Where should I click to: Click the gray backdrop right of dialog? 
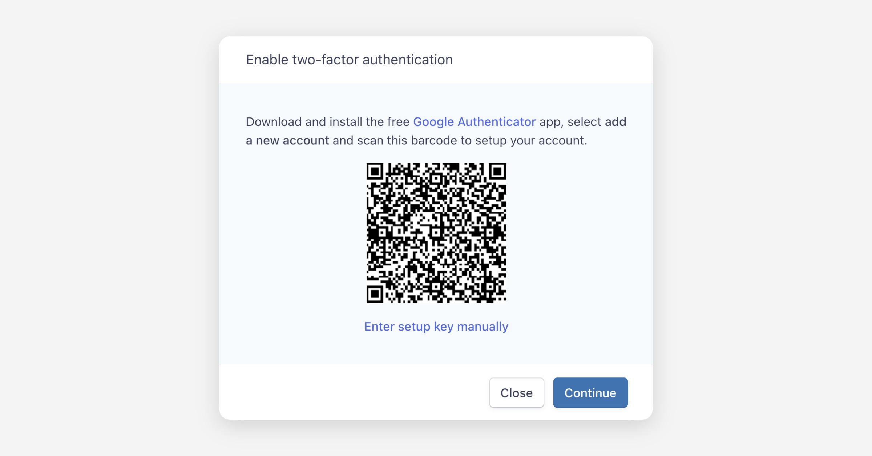coord(763,228)
